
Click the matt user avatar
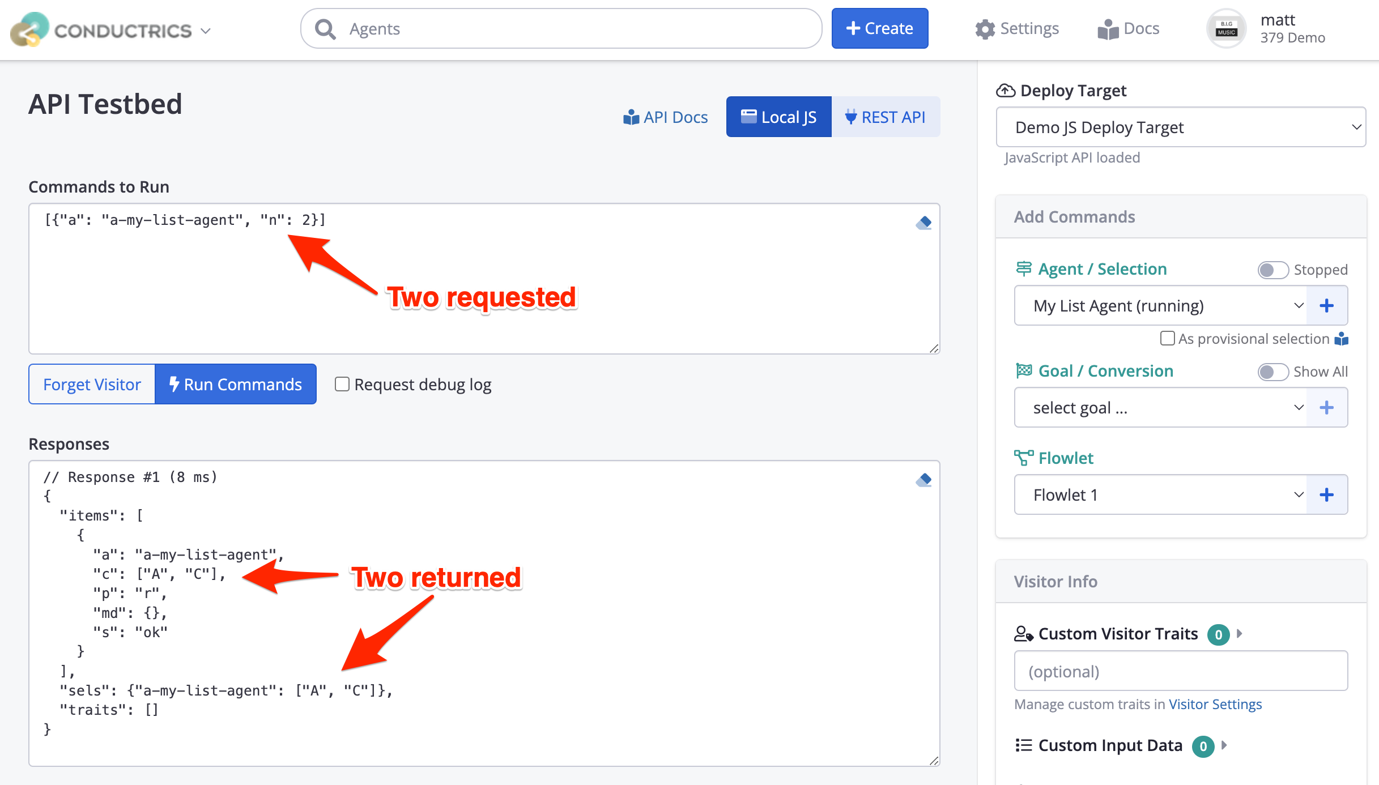[x=1226, y=29]
